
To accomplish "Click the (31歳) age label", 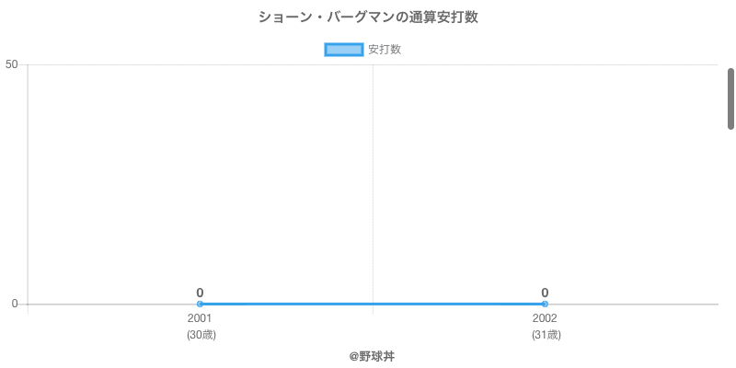I will (546, 335).
